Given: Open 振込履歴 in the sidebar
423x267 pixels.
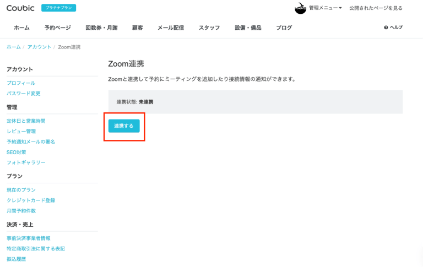Looking at the screenshot, I should [16, 259].
